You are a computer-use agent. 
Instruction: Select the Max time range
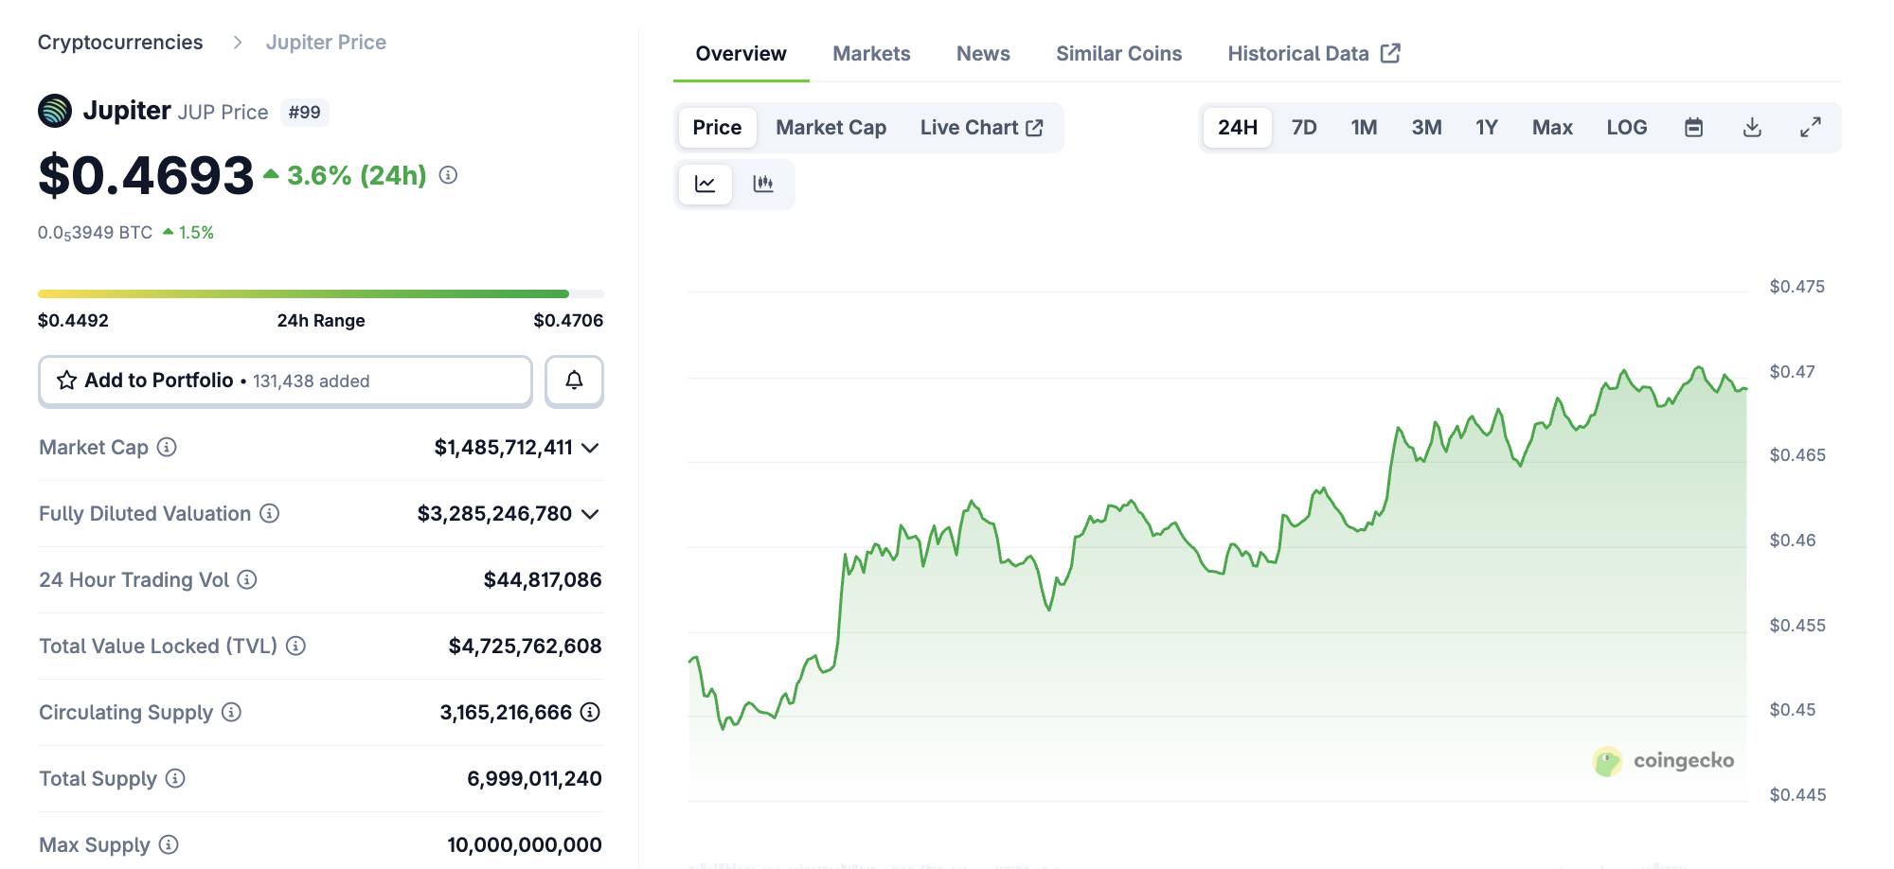pos(1551,128)
